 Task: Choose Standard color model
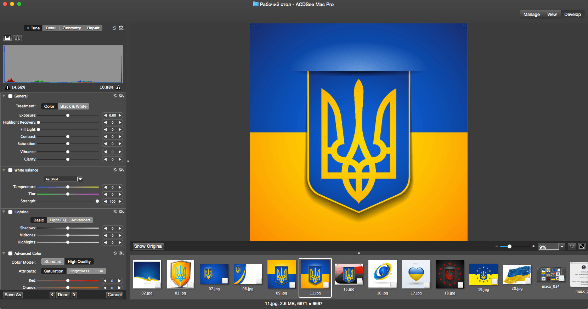[53, 262]
